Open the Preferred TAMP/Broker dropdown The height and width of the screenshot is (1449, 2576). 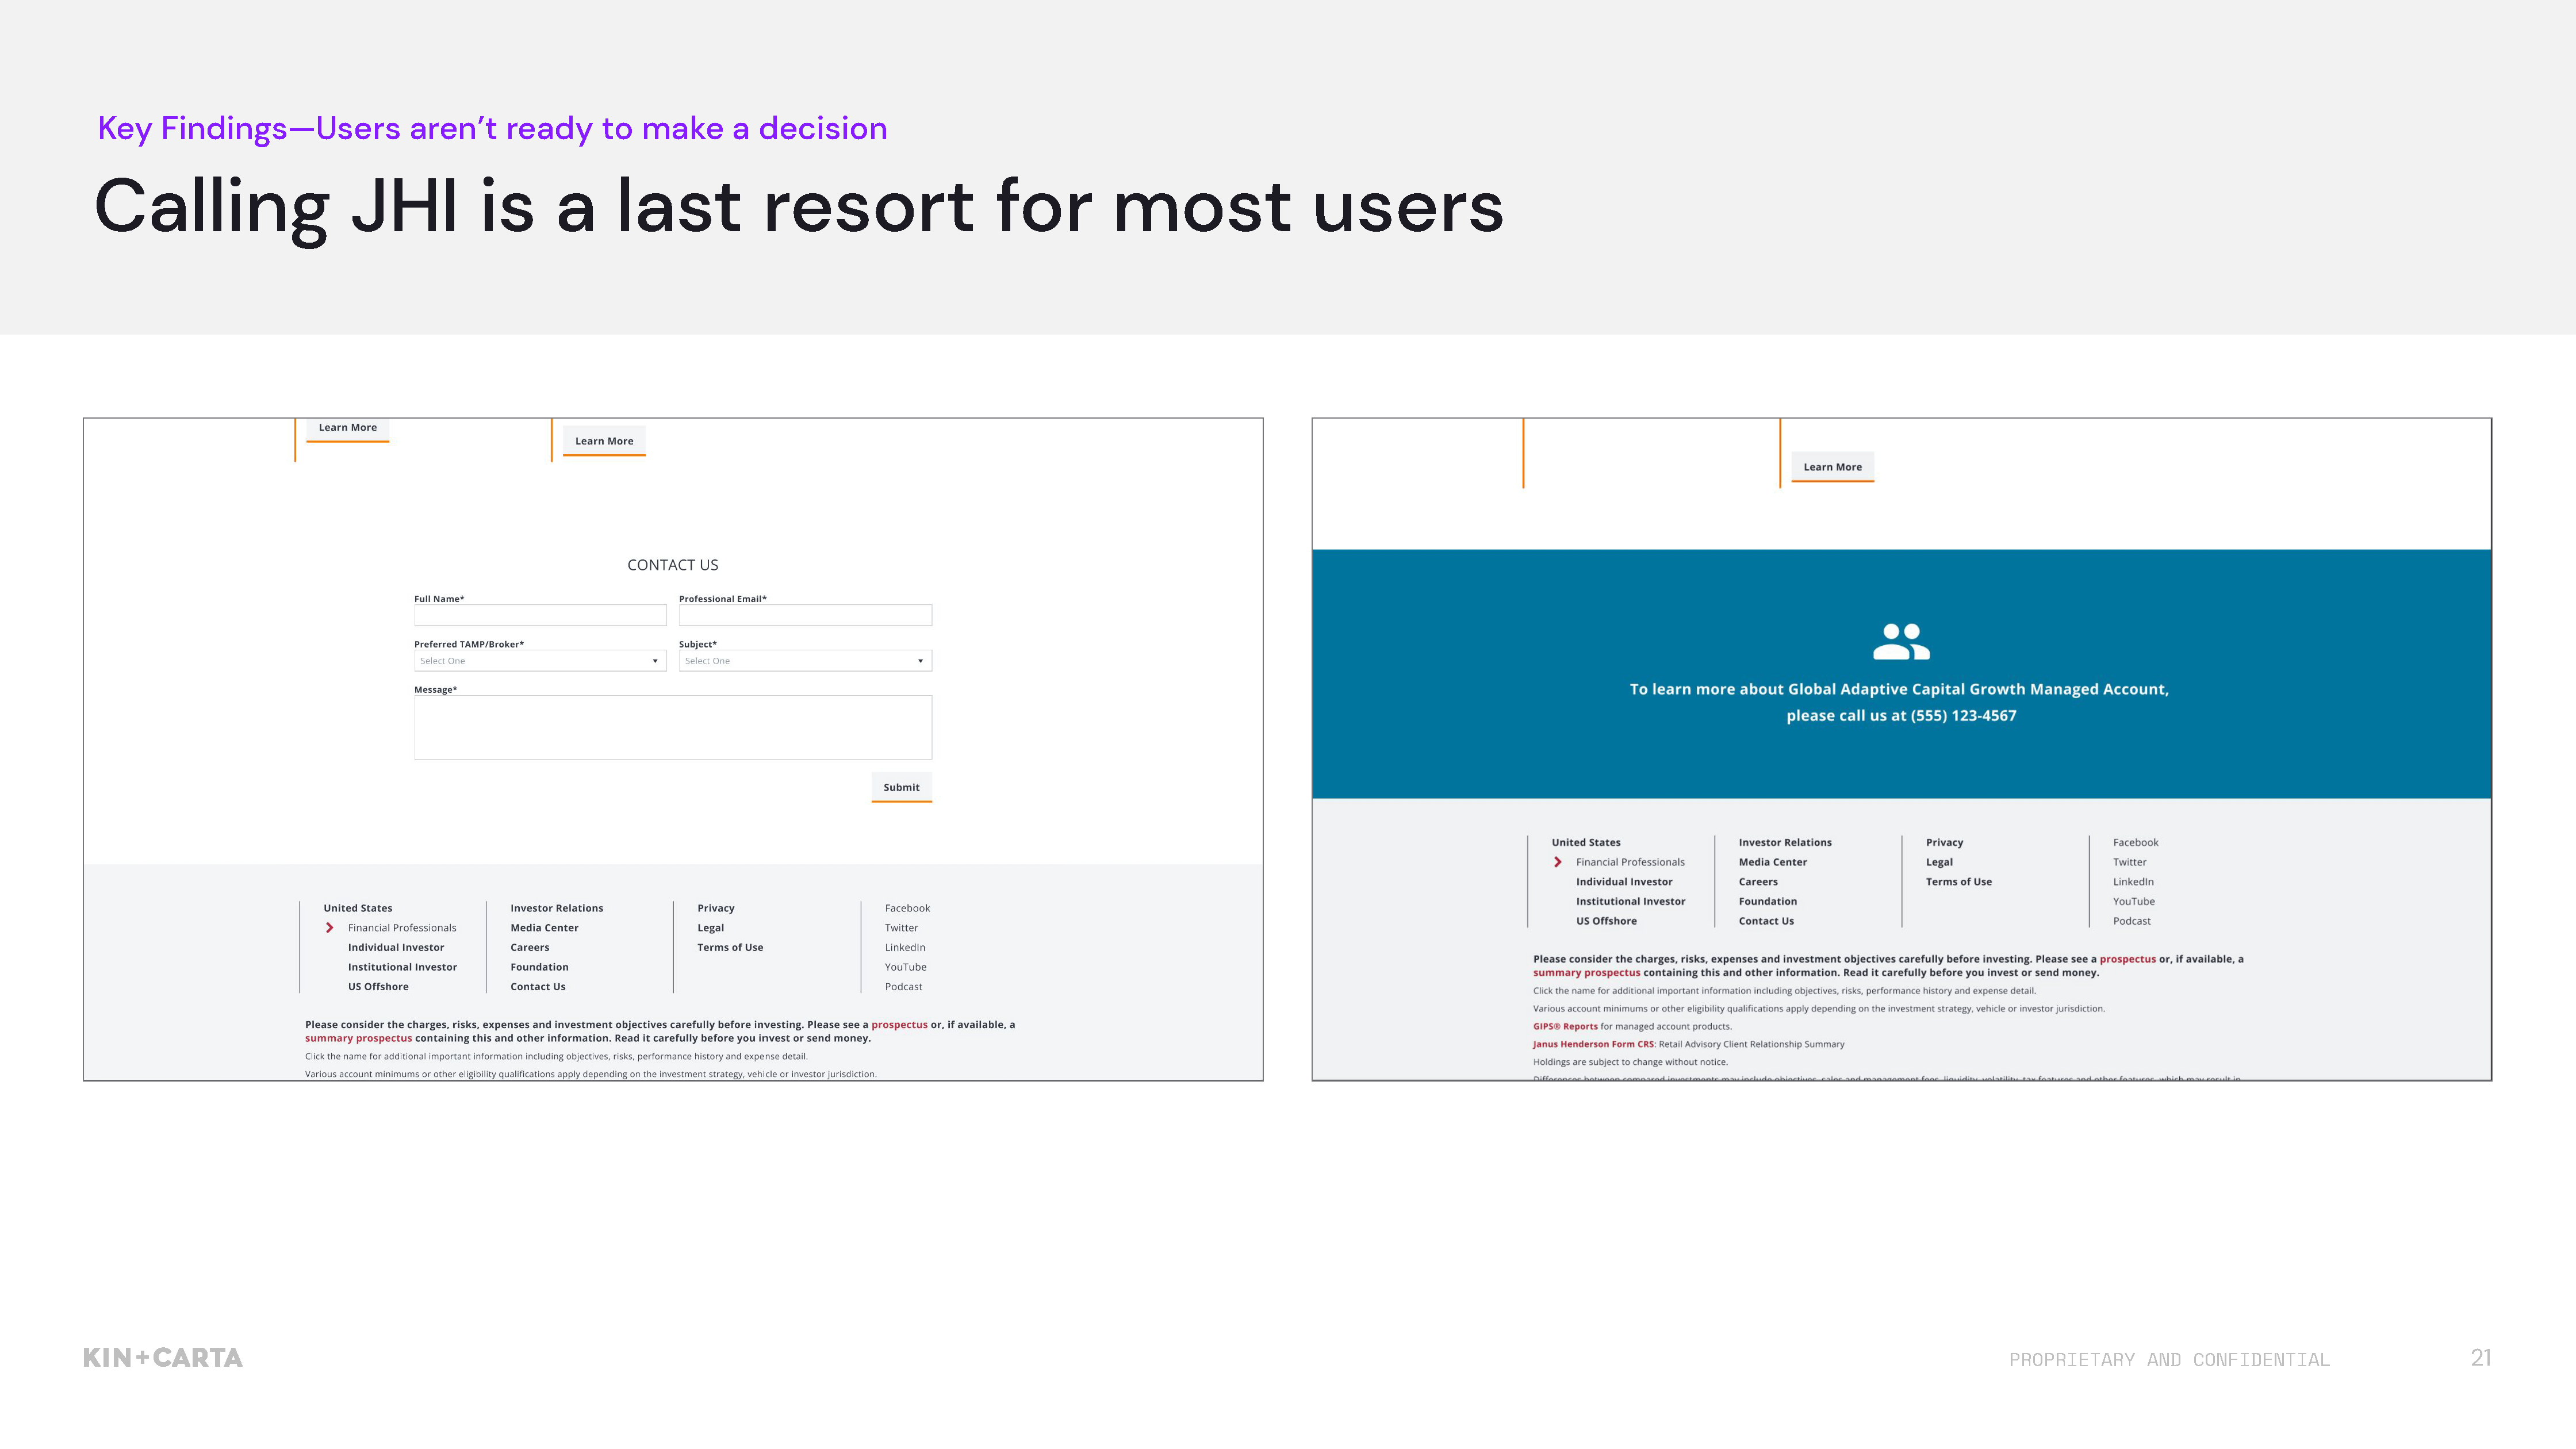(540, 661)
